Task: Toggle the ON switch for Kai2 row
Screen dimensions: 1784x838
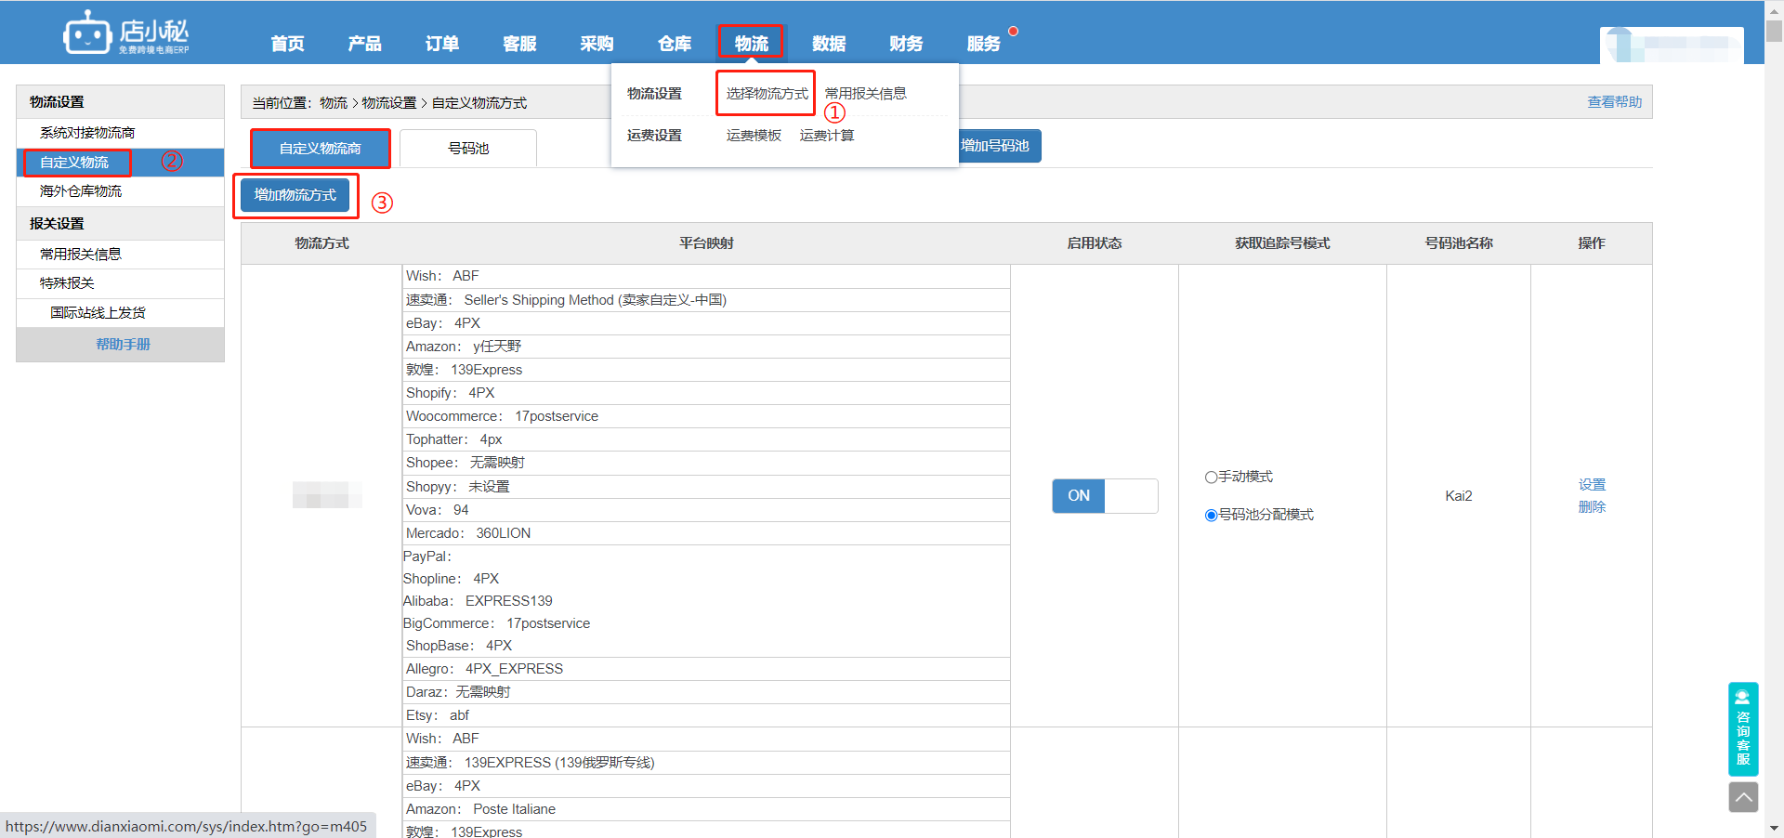Action: point(1105,496)
